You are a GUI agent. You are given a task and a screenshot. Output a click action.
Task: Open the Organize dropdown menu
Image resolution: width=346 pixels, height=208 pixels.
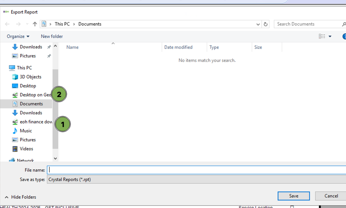[x=18, y=36]
